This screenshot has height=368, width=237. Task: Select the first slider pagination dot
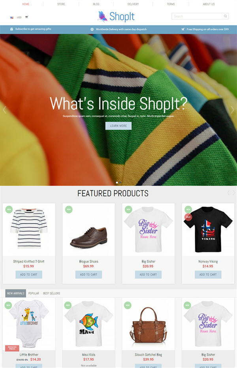117,182
